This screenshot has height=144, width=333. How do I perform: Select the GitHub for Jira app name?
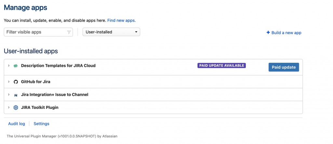[35, 82]
